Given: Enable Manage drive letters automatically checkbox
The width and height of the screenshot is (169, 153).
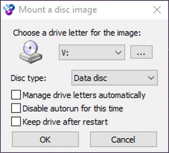Looking at the screenshot, I should click(16, 95).
